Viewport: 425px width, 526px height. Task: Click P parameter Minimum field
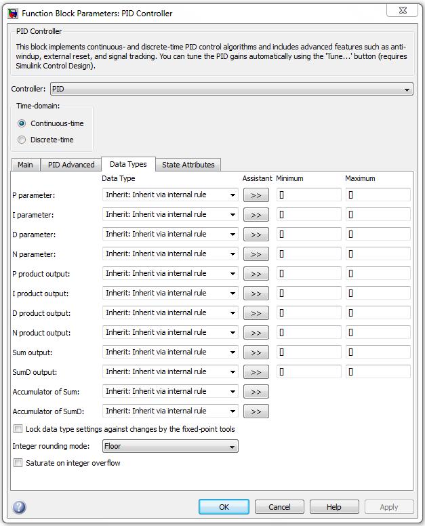309,195
